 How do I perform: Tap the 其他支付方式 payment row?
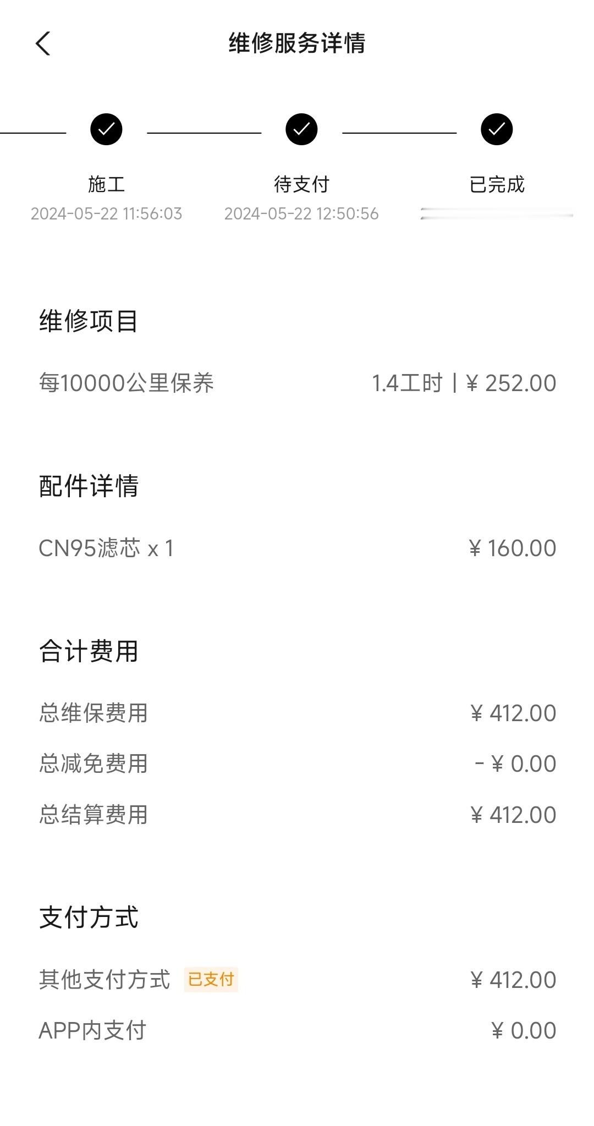(x=297, y=980)
